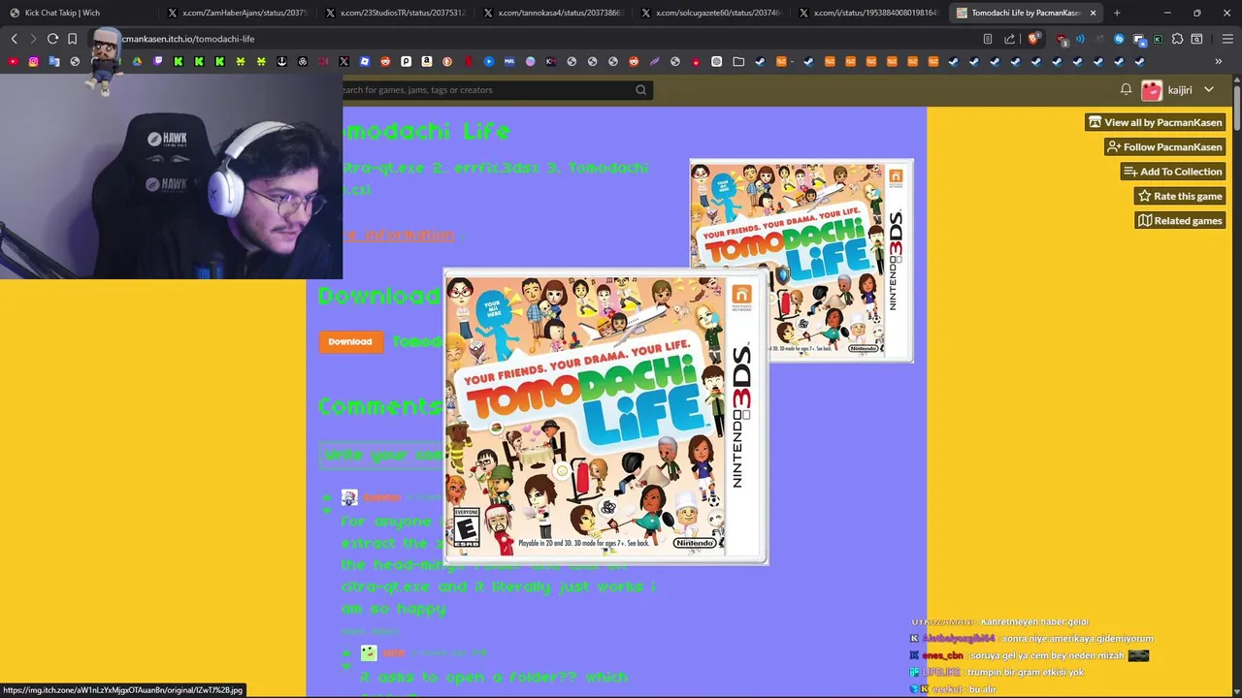
Task: Open the itch.io notifications bell
Action: click(1126, 90)
